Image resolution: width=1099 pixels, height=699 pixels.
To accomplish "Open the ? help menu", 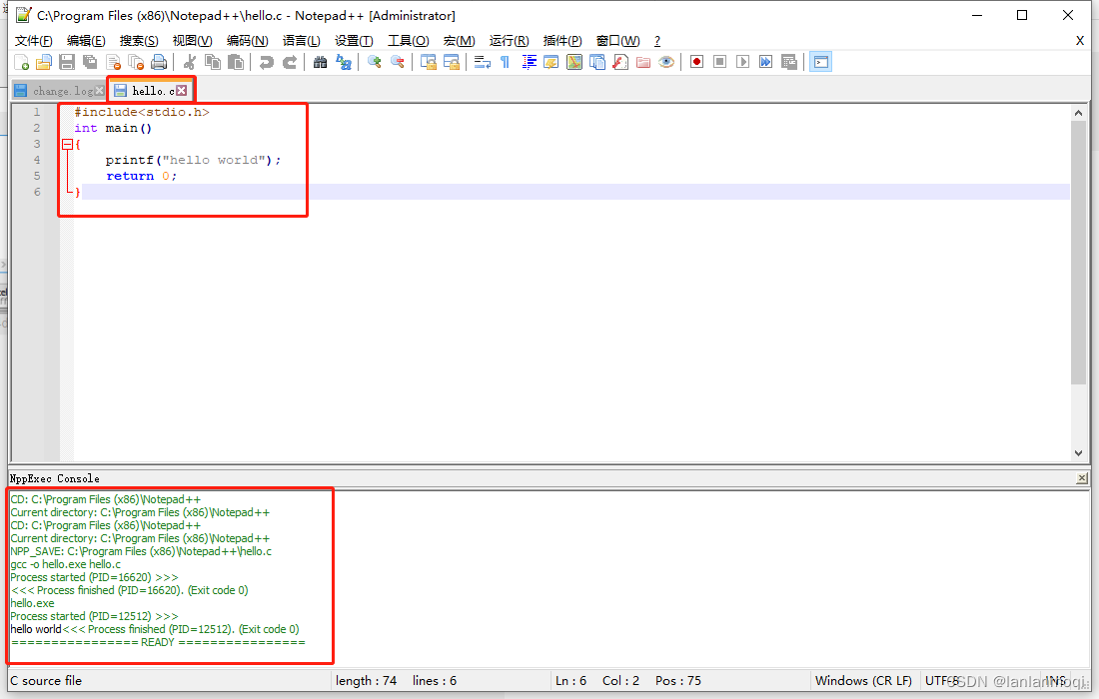I will coord(656,41).
